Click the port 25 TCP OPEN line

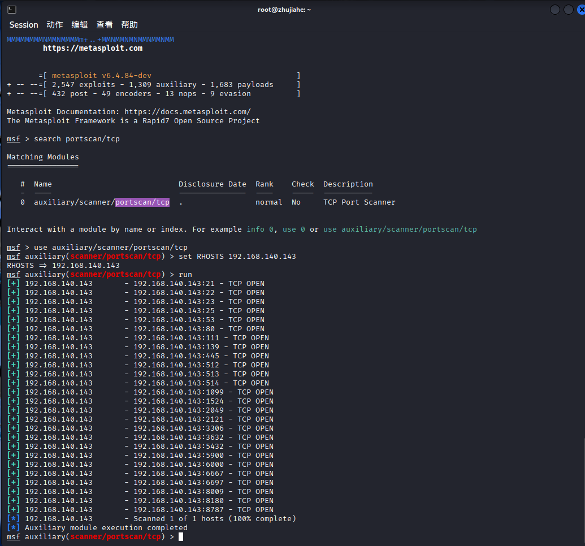[x=136, y=310]
